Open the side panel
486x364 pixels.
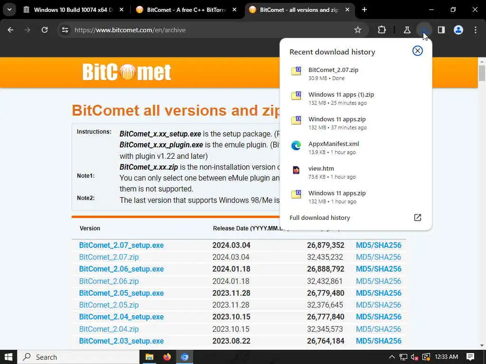pos(441,30)
